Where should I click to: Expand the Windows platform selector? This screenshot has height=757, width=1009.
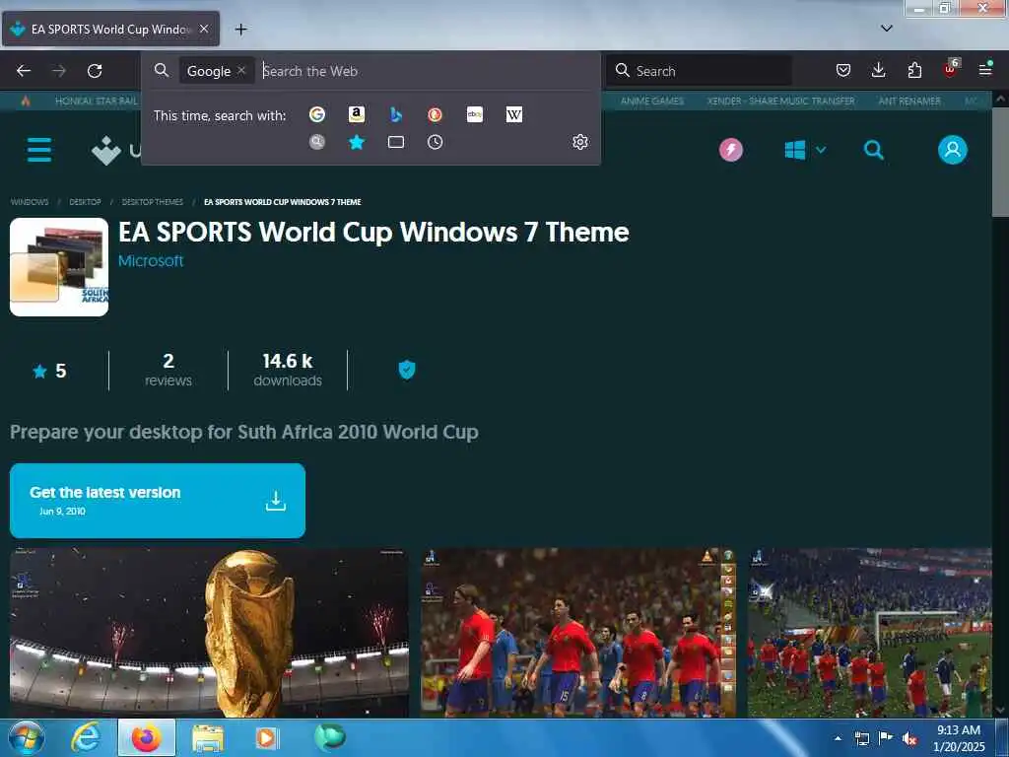point(805,150)
